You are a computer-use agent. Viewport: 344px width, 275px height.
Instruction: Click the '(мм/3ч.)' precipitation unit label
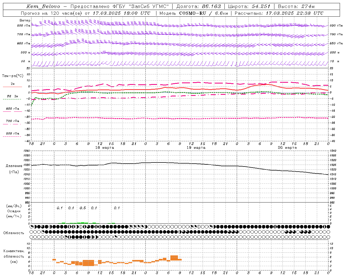(x=14, y=206)
